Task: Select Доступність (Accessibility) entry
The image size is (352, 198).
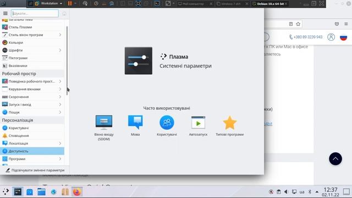Action: coord(32,151)
